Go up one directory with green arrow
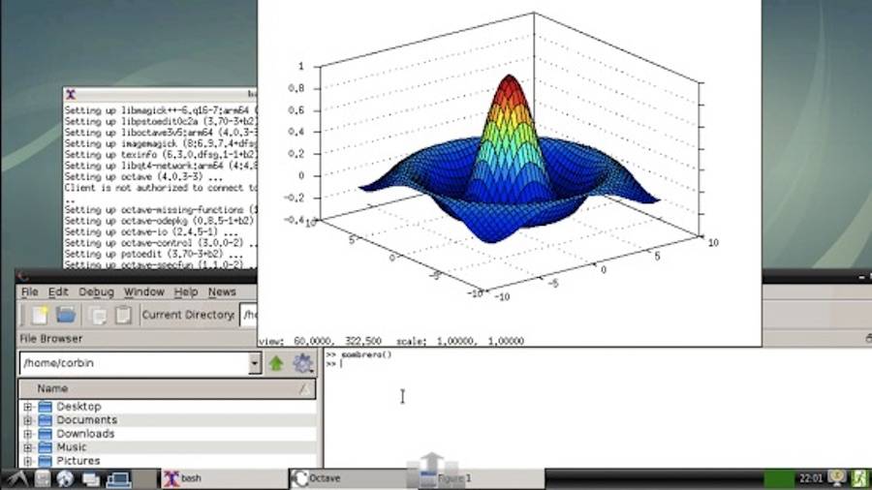This screenshot has width=872, height=490. coord(276,364)
